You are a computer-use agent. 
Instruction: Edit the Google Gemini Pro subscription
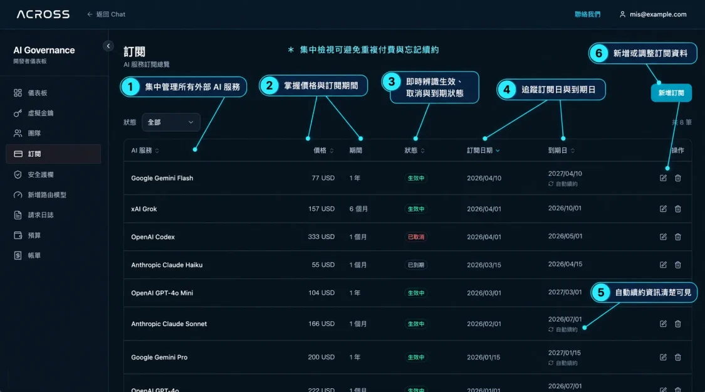pos(663,358)
